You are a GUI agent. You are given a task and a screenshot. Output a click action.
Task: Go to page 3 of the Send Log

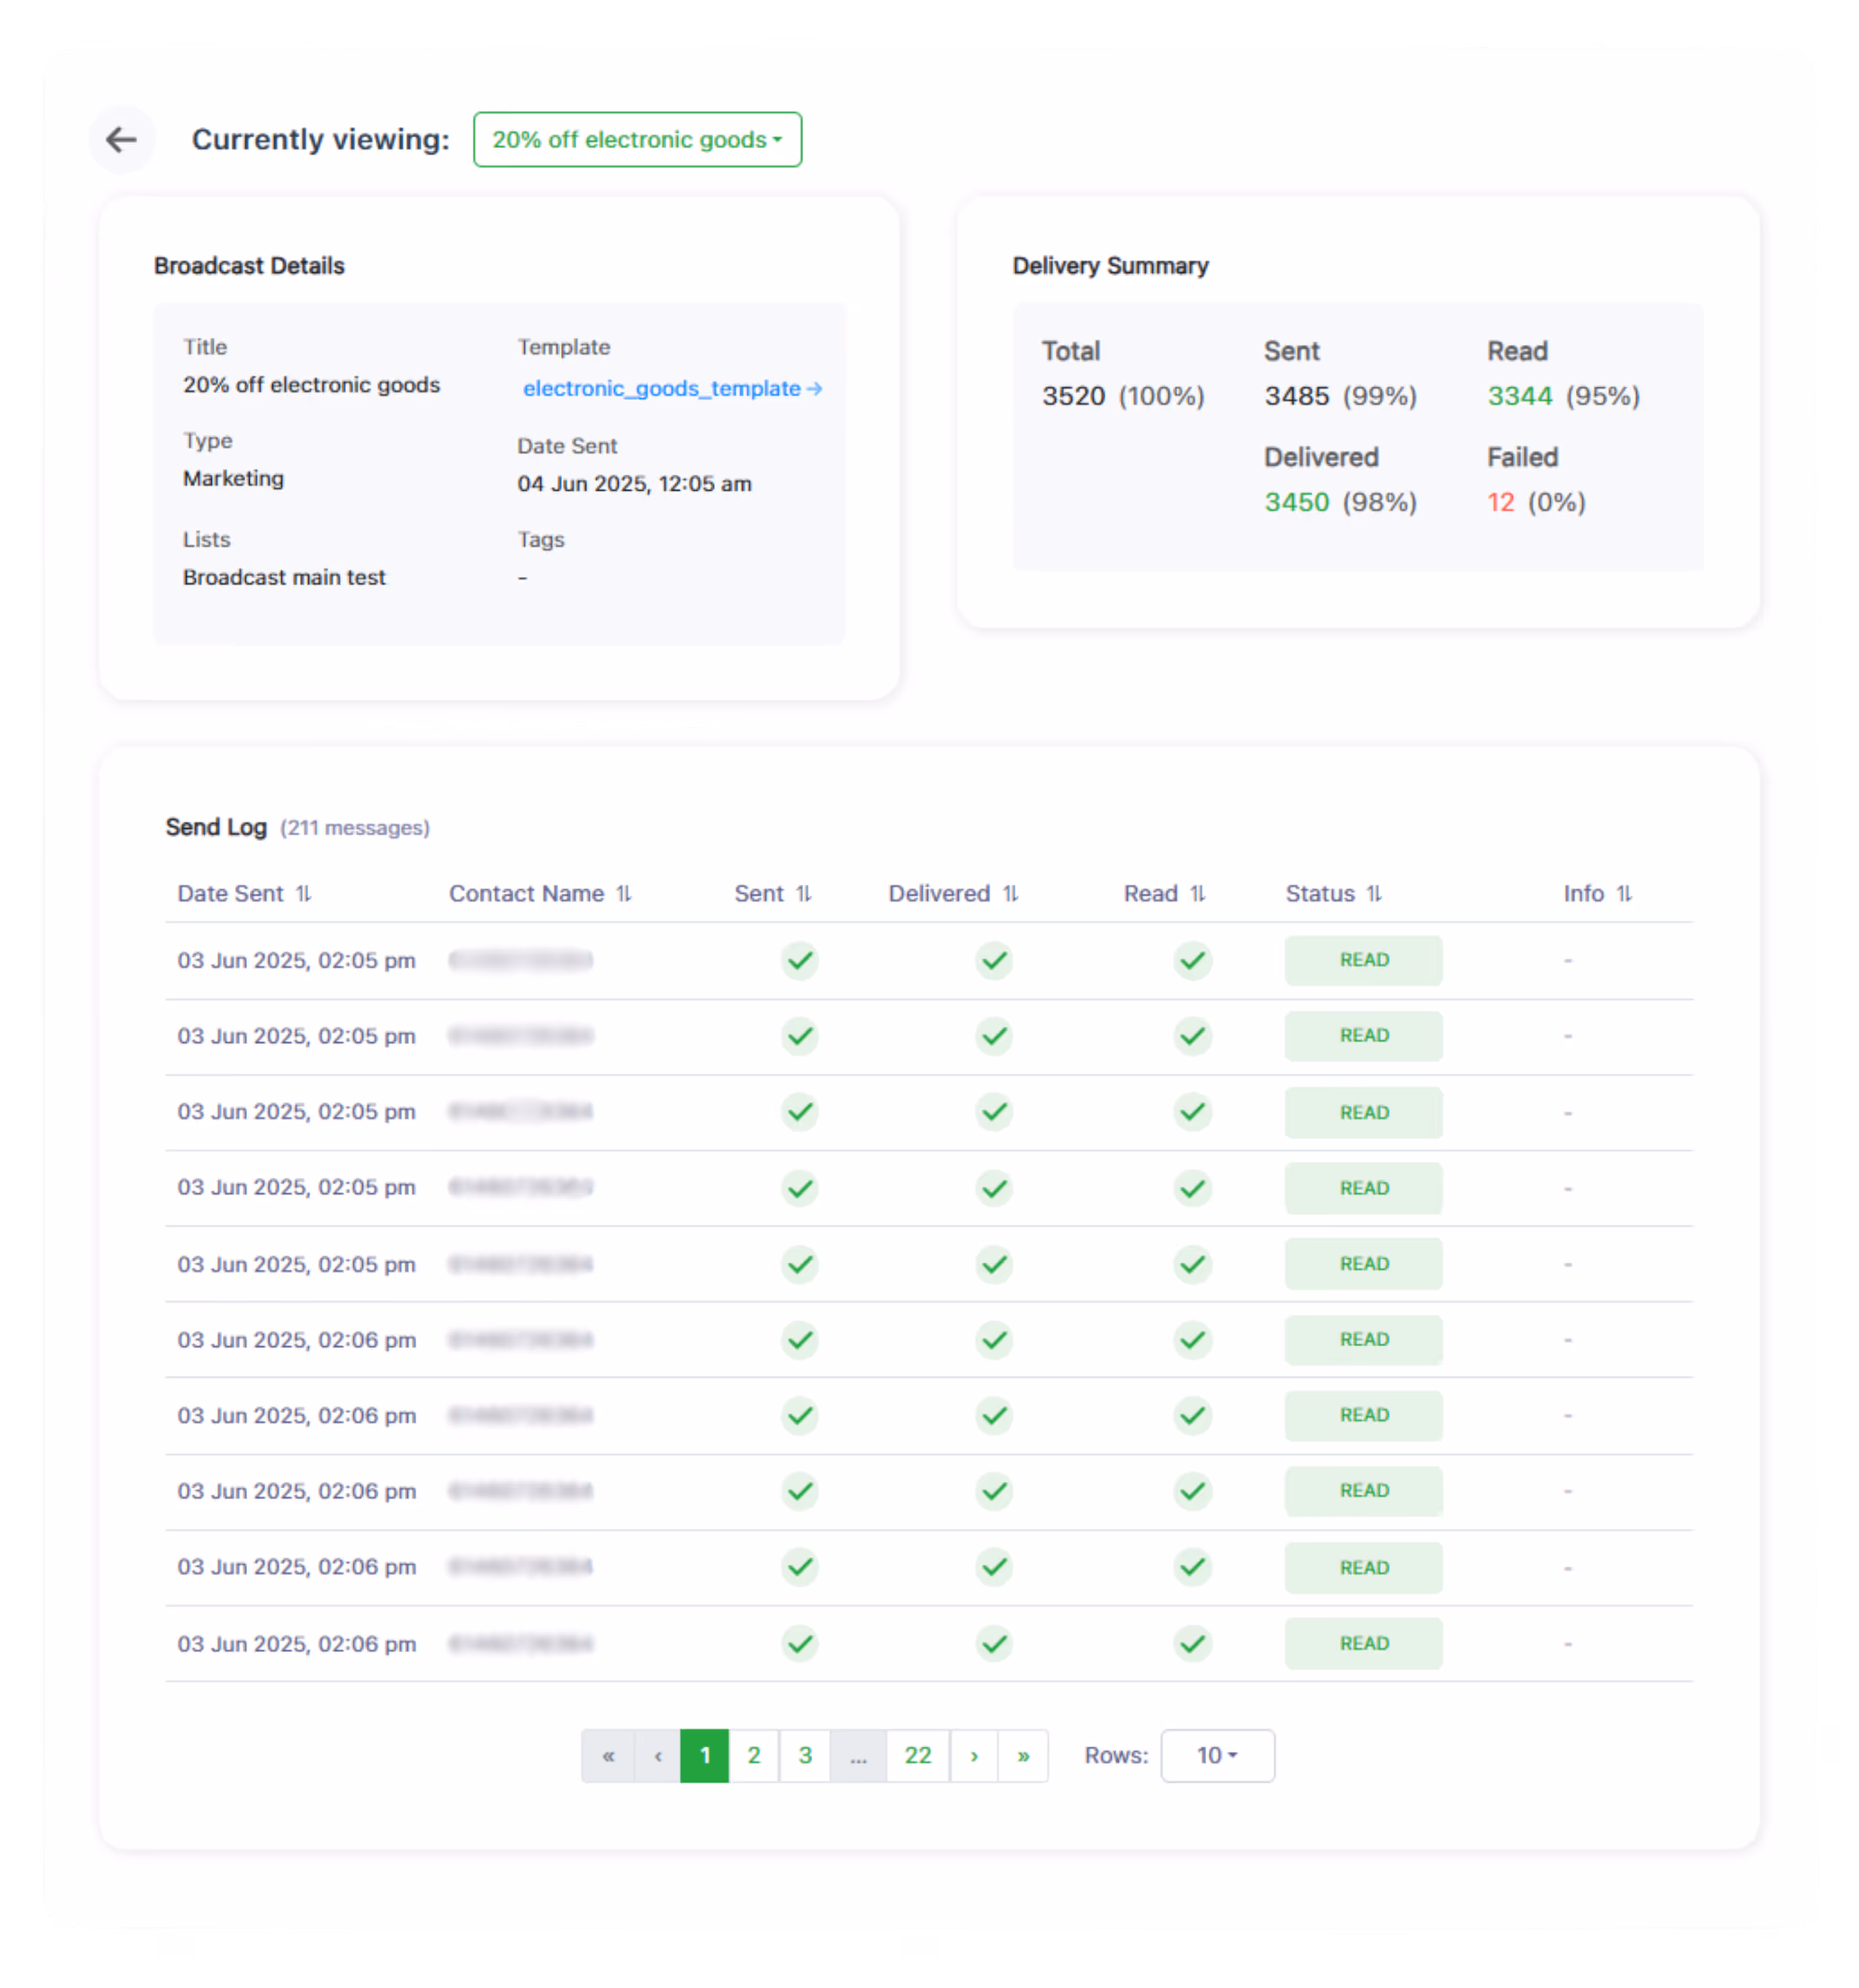coord(805,1755)
